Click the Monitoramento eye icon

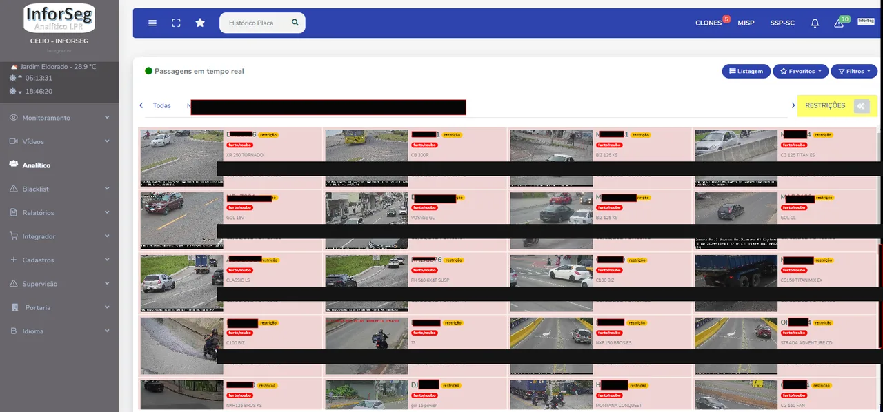tap(14, 118)
